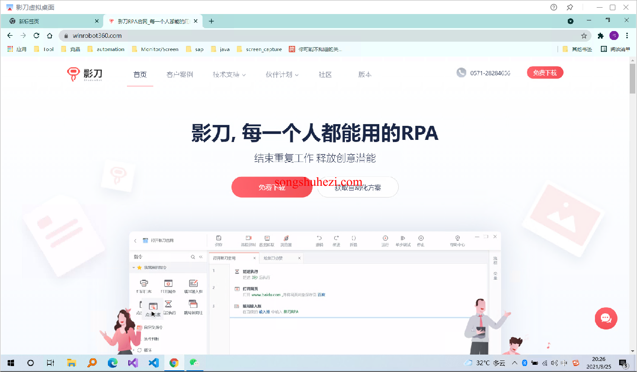Image resolution: width=637 pixels, height=372 pixels.
Task: Open the red chat support bubble
Action: (x=606, y=318)
